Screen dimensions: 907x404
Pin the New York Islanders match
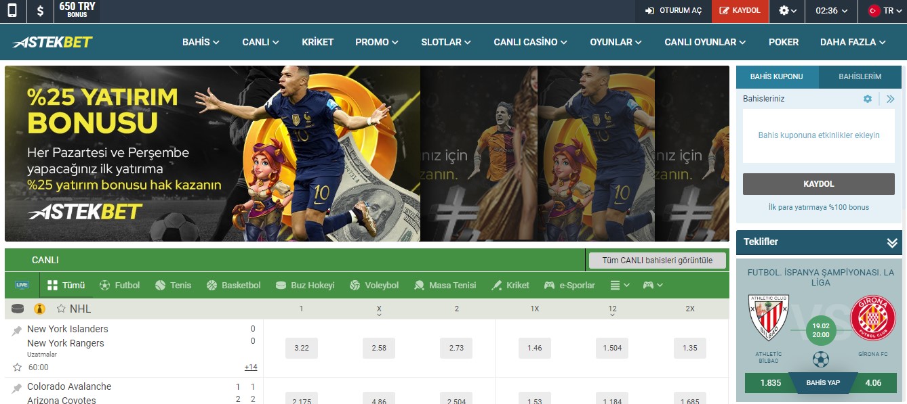[17, 330]
